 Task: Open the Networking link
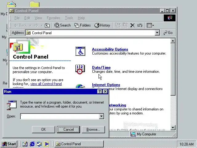[118, 105]
